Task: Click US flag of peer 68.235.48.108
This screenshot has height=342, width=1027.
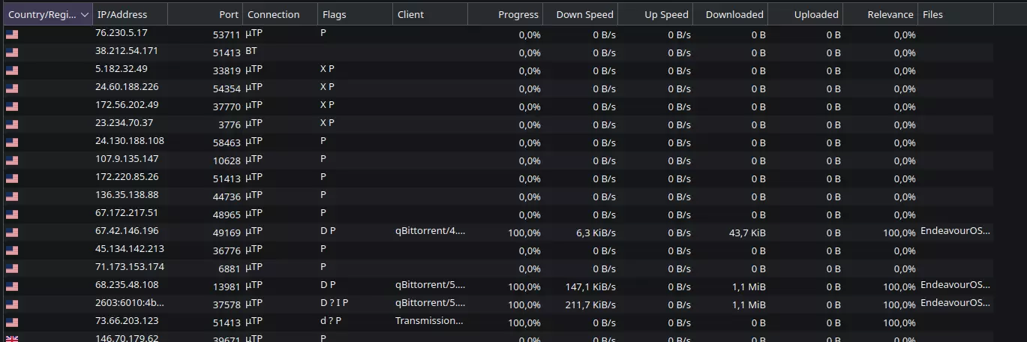Action: (12, 286)
